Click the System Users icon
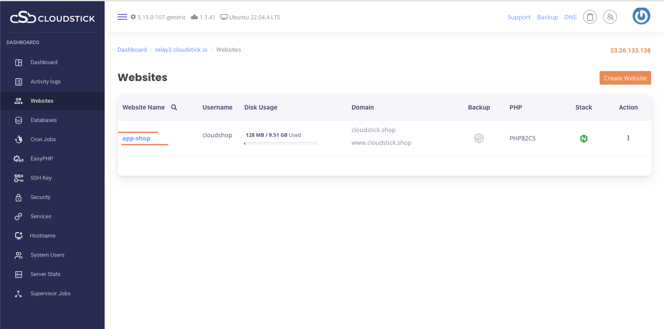The height and width of the screenshot is (329, 664). tap(19, 255)
